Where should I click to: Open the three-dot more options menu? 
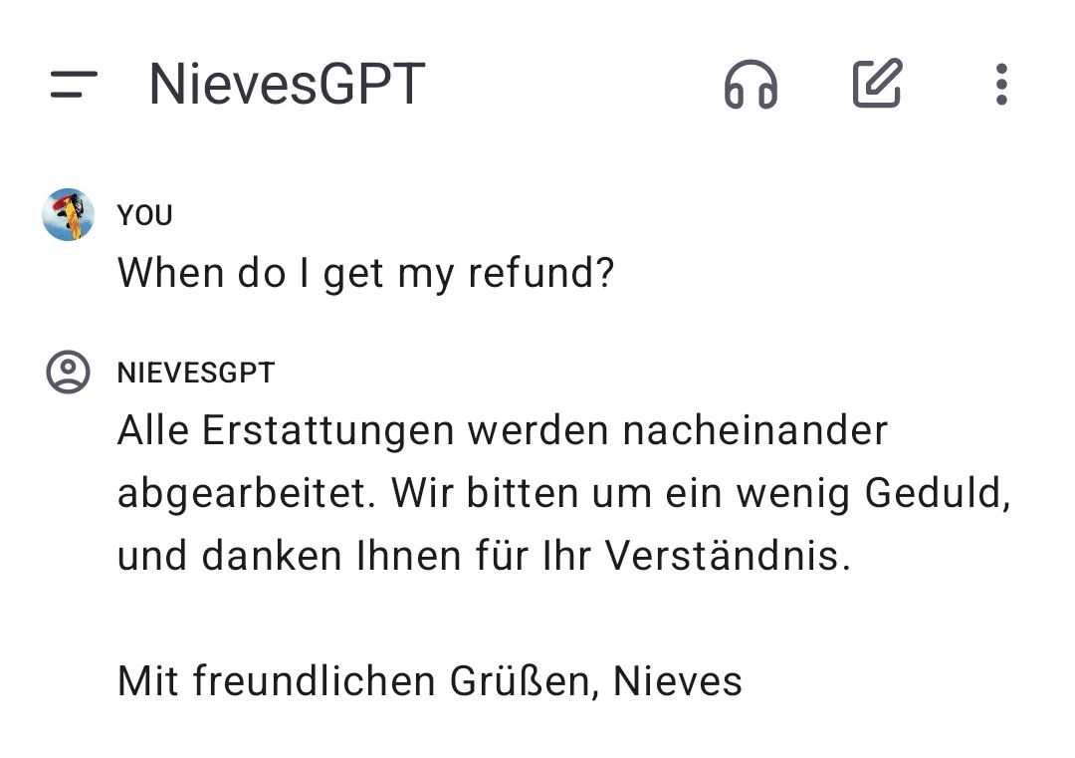pyautogui.click(x=1001, y=85)
